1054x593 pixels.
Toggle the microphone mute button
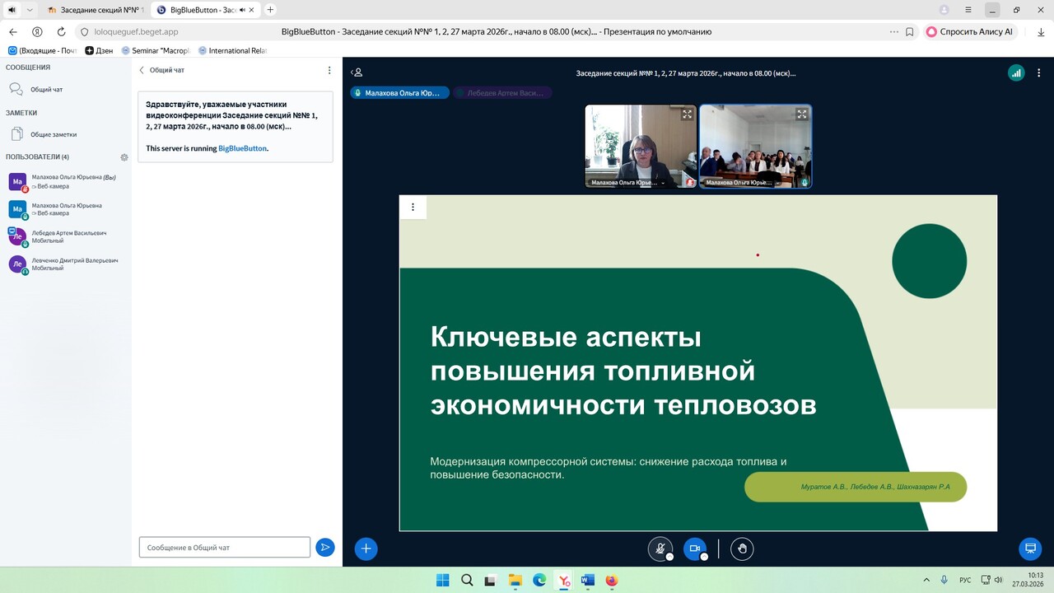tap(660, 549)
